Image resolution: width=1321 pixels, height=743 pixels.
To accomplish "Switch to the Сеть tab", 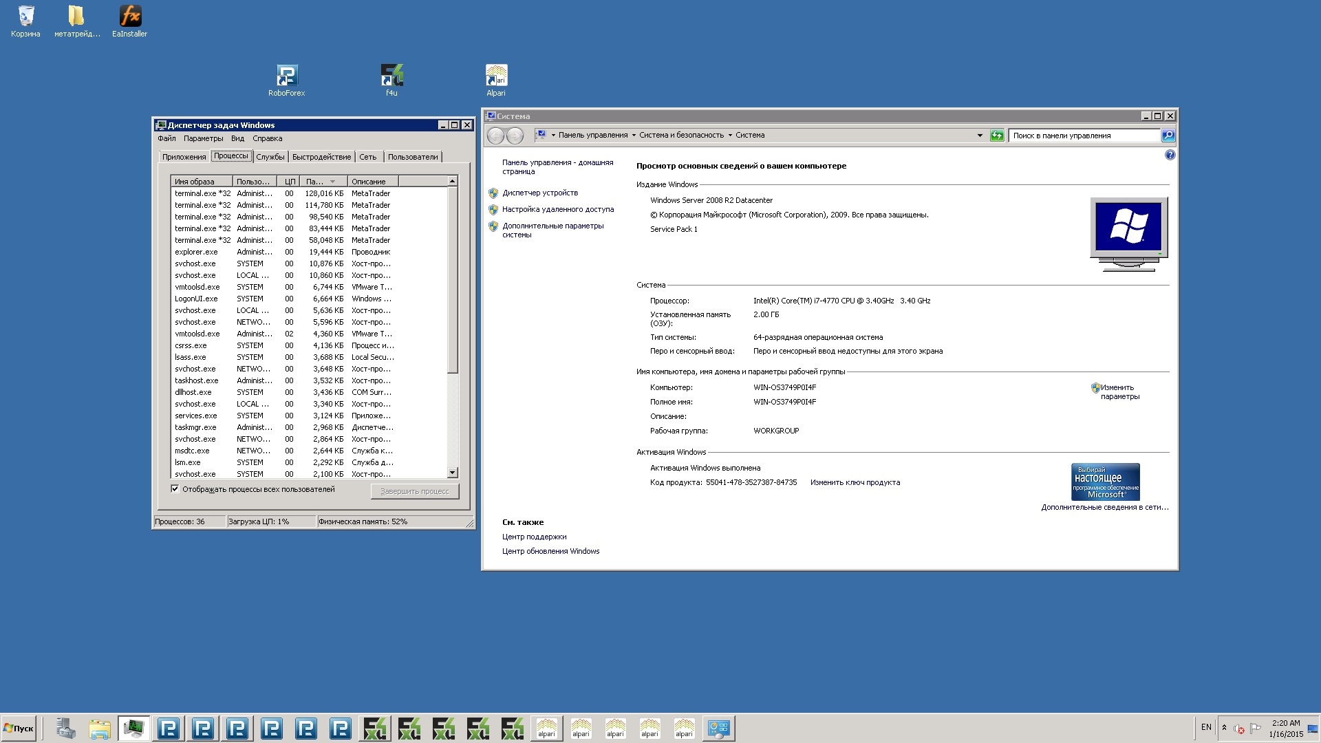I will coord(368,157).
